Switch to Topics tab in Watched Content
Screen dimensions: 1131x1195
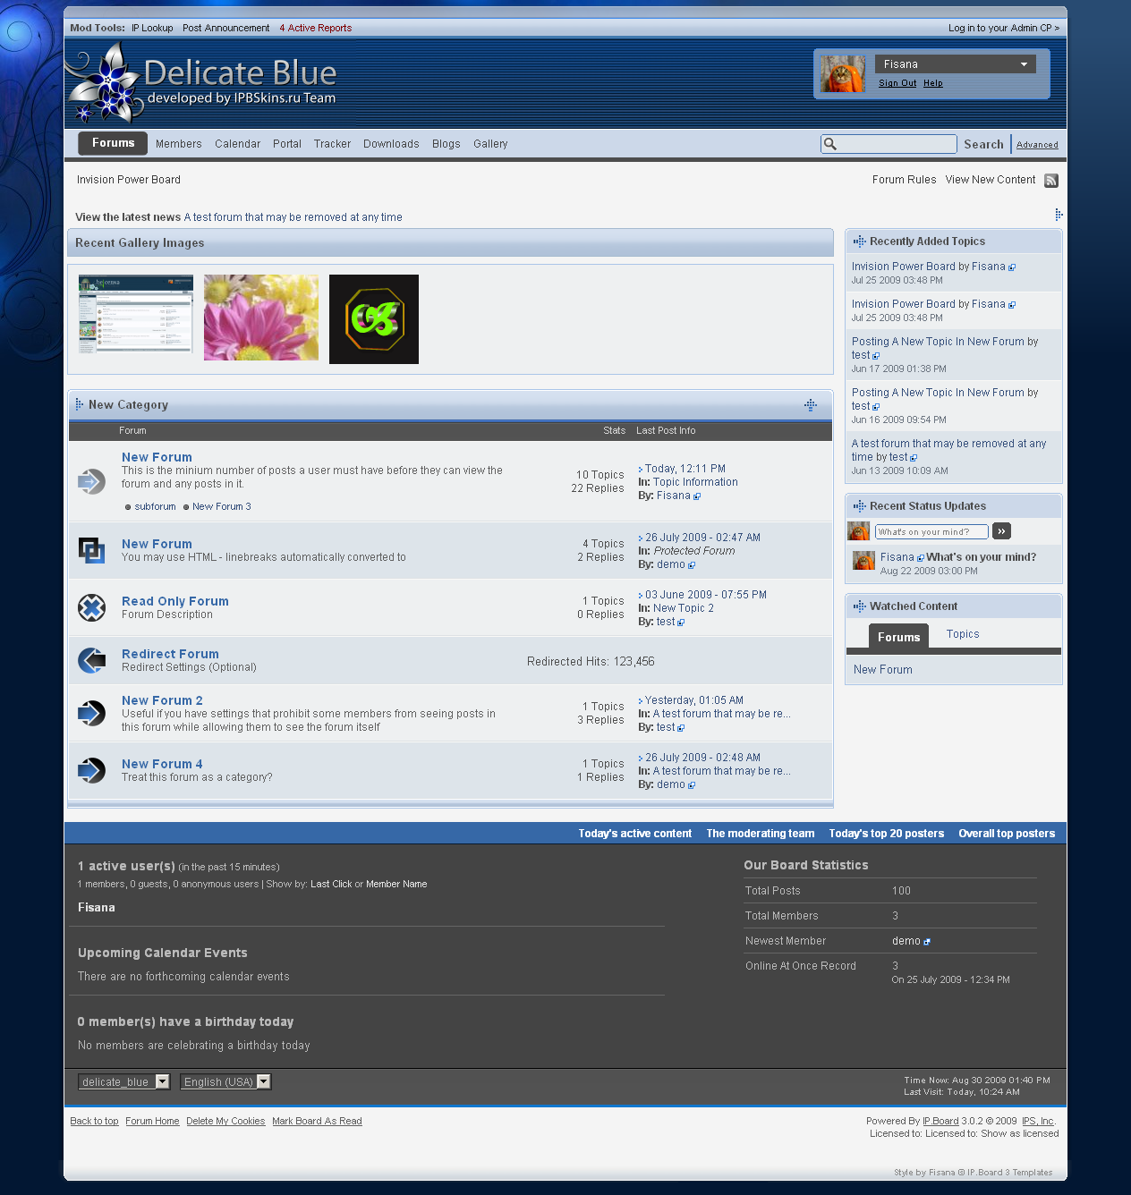coord(963,634)
